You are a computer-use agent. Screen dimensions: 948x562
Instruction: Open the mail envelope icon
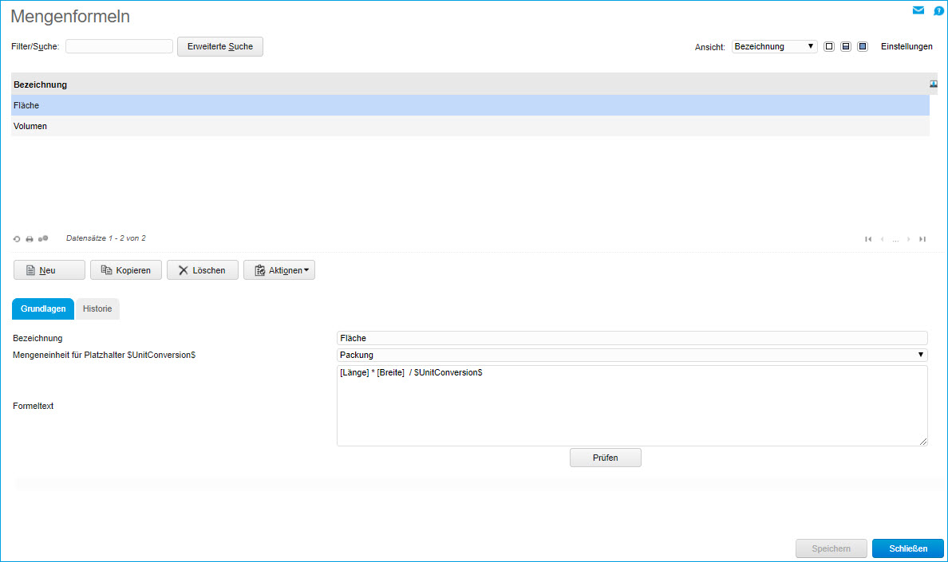pos(918,10)
